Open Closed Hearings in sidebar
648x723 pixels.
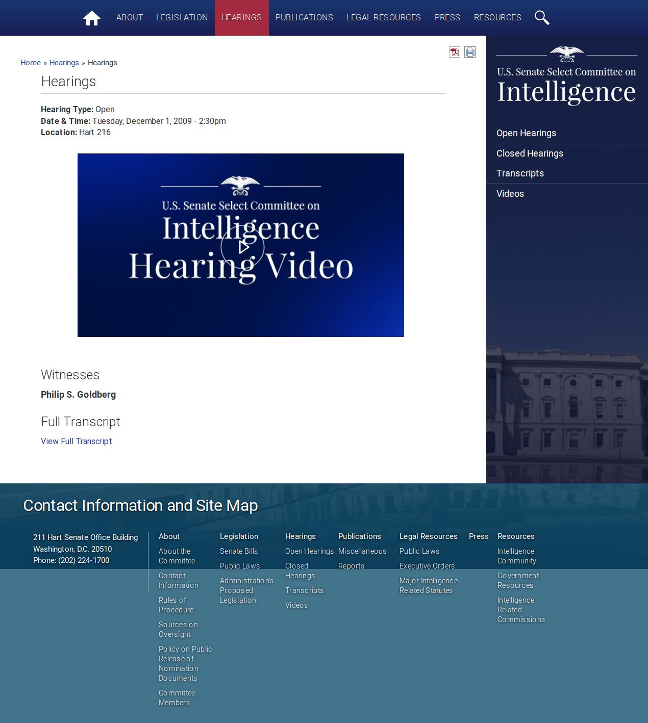[x=530, y=153]
